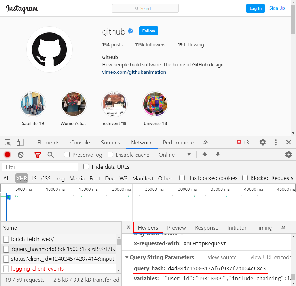Click view source link

pyautogui.click(x=222, y=257)
